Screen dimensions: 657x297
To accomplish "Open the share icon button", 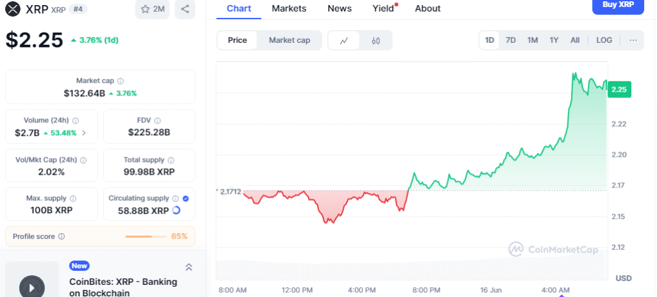I will tap(185, 9).
